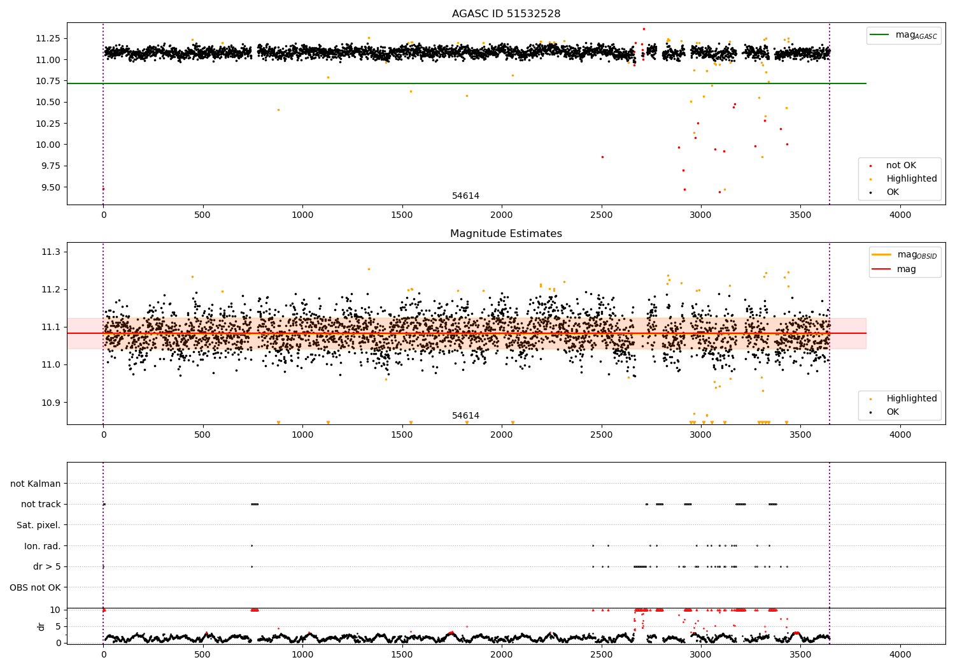Click the plot title 'AGASC ID 51532528'
Viewport: 955px width, 669px height.
[506, 14]
